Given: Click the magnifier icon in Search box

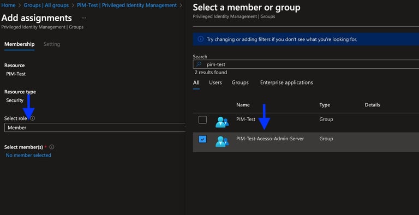Looking at the screenshot, I should click(199, 64).
